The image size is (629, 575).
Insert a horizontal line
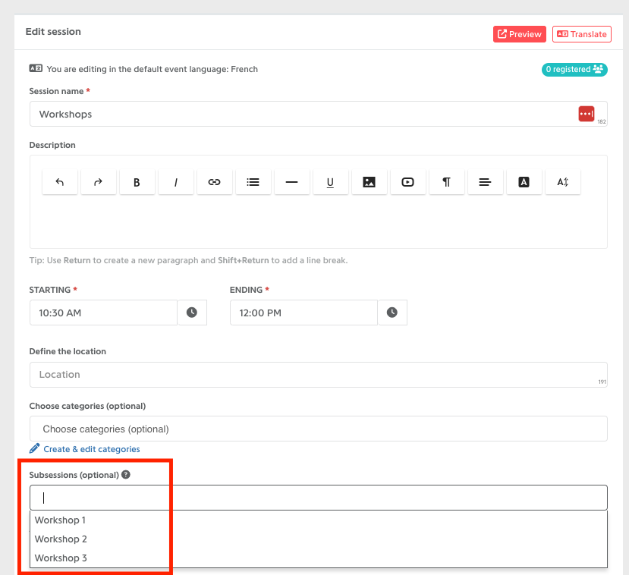[291, 182]
